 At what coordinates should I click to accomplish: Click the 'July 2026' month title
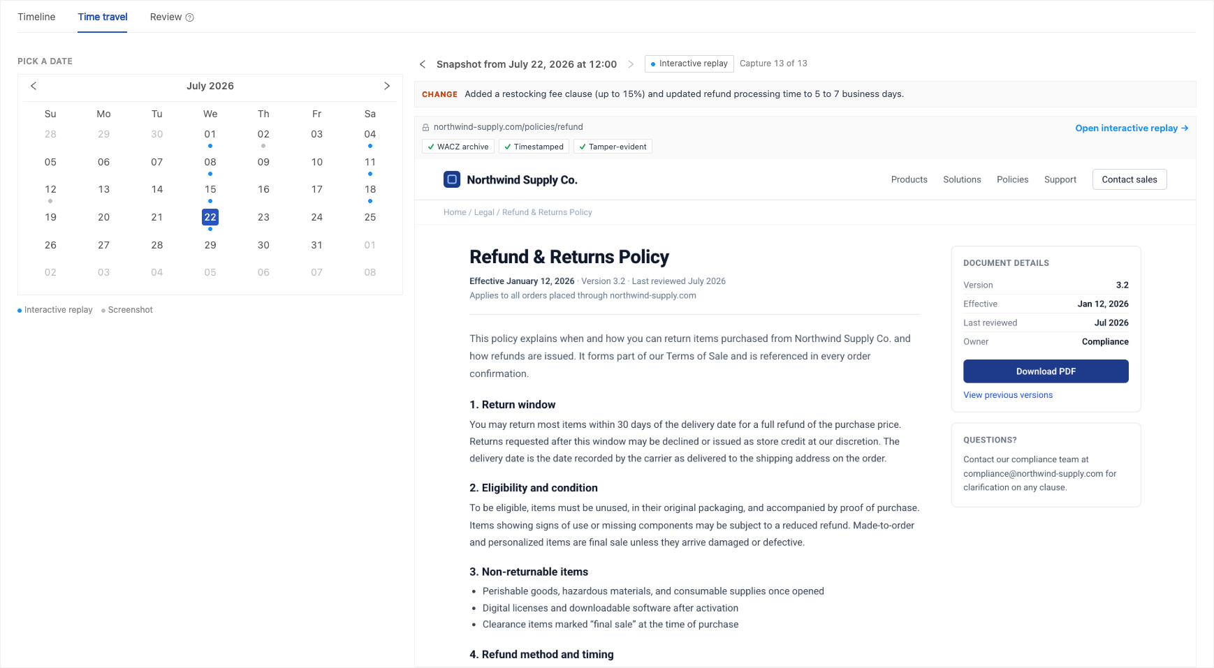(210, 86)
